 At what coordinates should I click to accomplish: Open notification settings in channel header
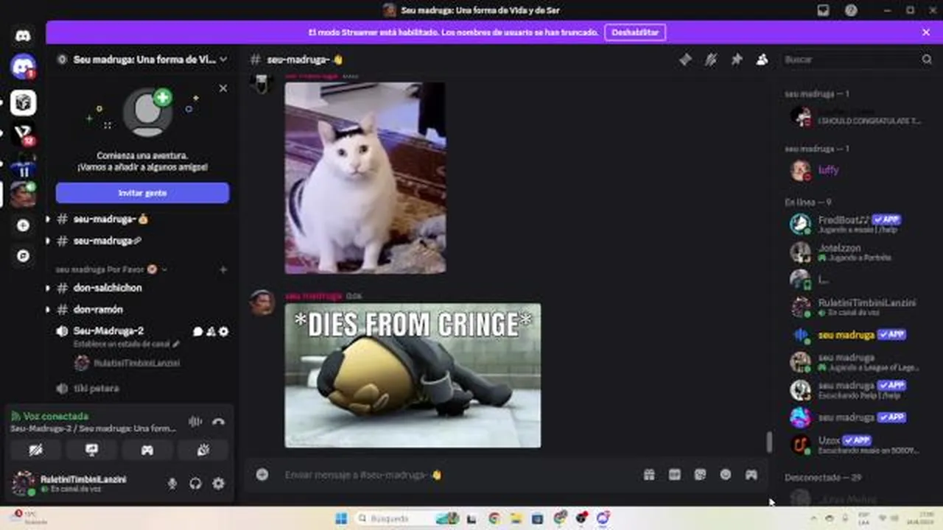(x=711, y=60)
